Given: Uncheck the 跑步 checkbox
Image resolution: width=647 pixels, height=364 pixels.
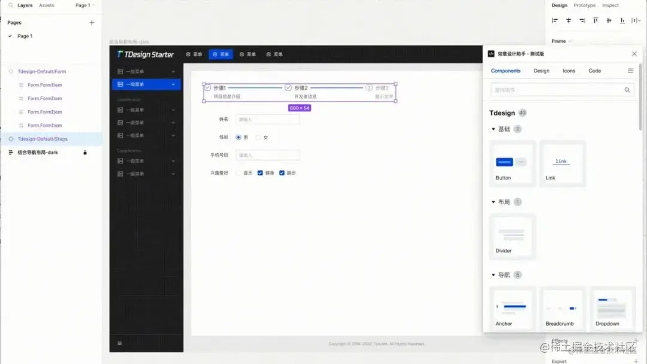Looking at the screenshot, I should point(282,173).
